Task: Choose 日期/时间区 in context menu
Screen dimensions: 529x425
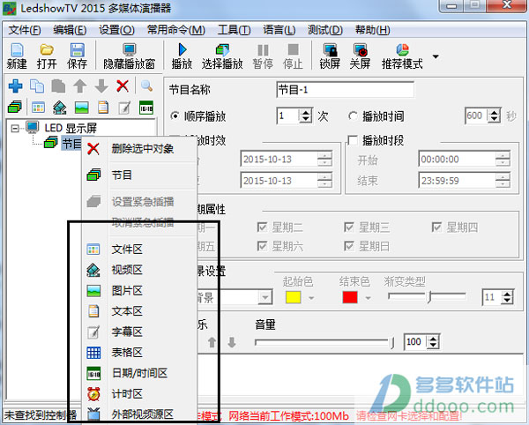Action: [x=139, y=373]
